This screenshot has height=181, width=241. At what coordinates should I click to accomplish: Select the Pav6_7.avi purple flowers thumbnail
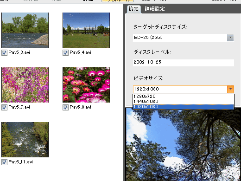point(25,85)
